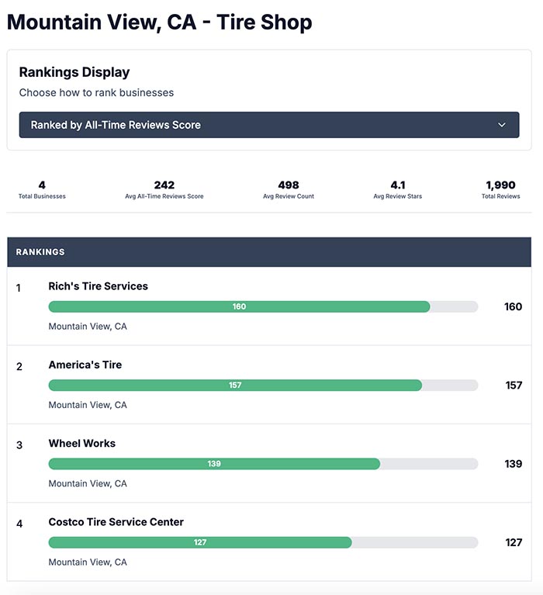
Task: Open Rich's Tire Services listing
Action: point(98,286)
